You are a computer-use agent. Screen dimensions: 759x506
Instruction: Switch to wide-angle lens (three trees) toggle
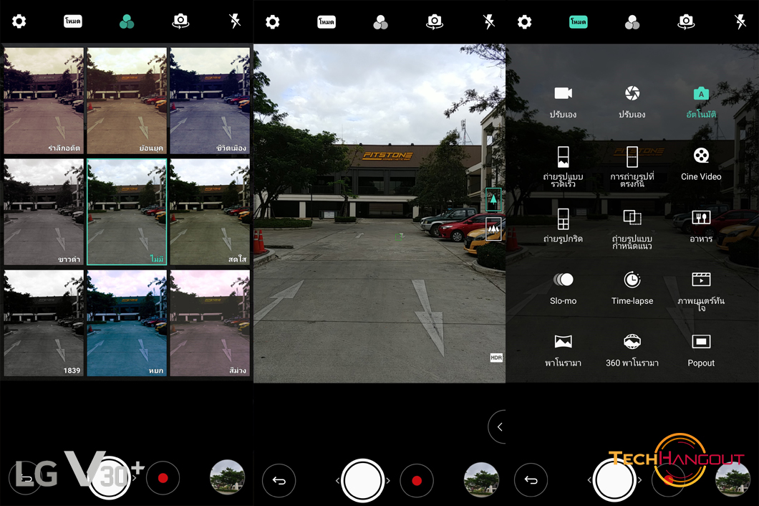(x=493, y=229)
